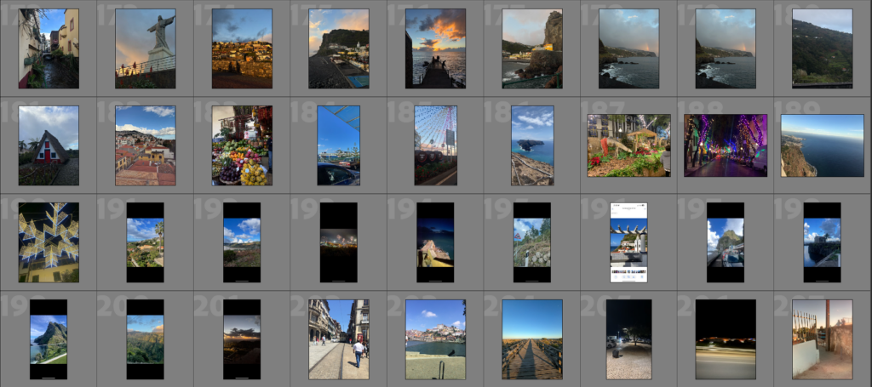Click the fruit market stall photo
872x387 pixels.
click(x=242, y=145)
